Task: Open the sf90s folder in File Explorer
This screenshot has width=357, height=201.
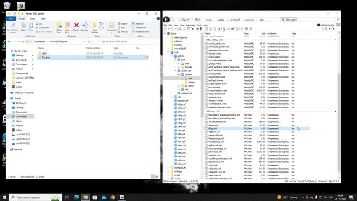Action: click(44, 54)
